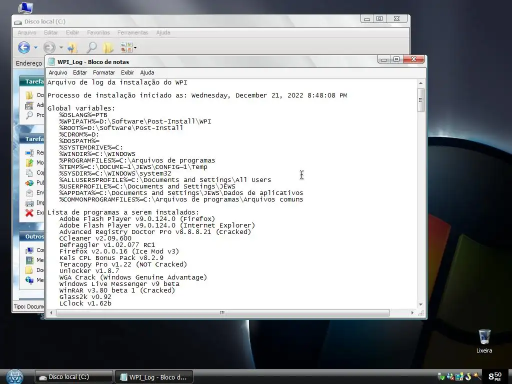This screenshot has width=512, height=384.
Task: Click add/remove programs task icon
Action: (29, 105)
